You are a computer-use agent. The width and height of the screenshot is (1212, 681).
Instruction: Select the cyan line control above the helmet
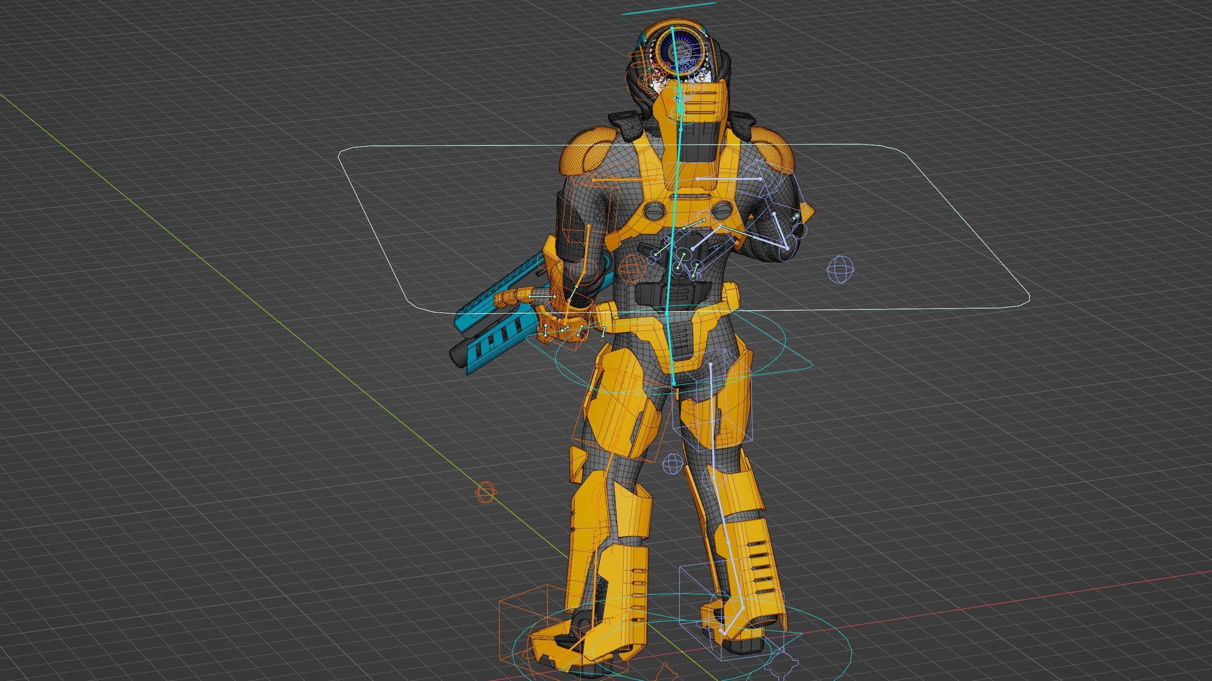point(669,8)
